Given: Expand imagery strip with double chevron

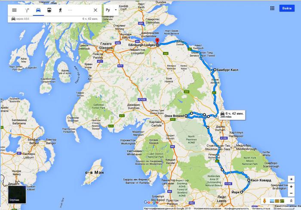Looking at the screenshot, I should [291, 201].
